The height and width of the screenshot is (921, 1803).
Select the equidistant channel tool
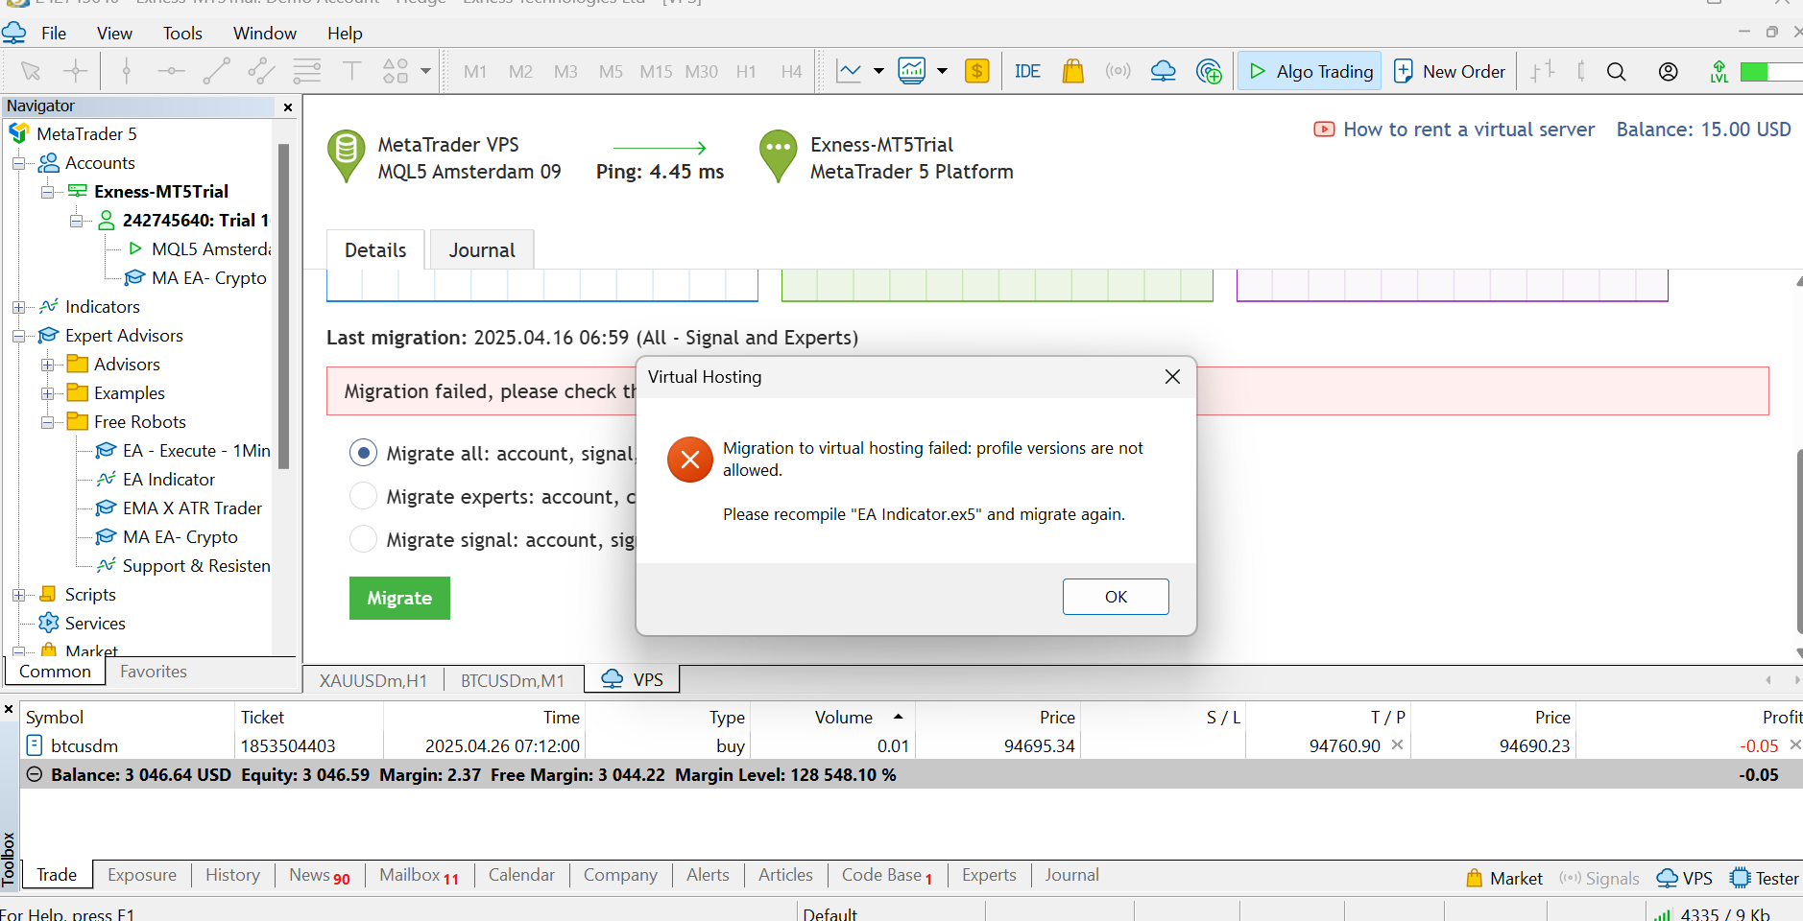point(260,71)
